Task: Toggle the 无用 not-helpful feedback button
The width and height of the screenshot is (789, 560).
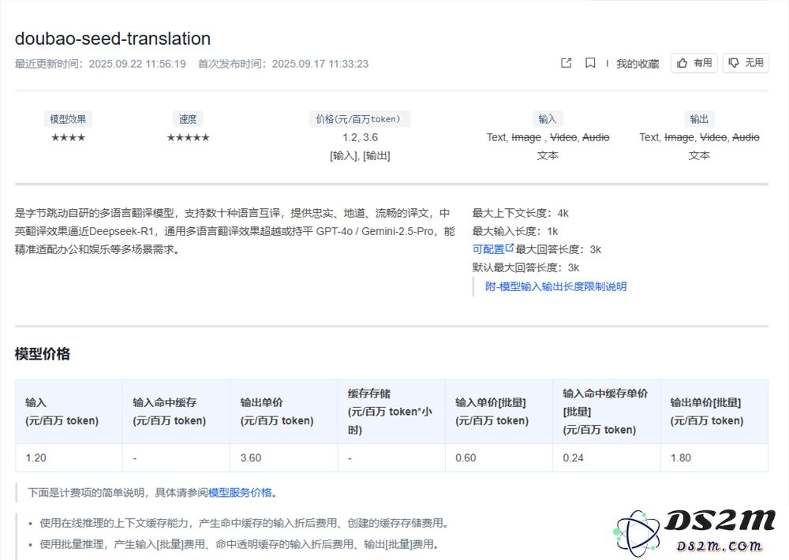Action: point(746,63)
